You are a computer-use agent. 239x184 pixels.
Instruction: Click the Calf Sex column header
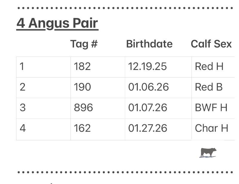point(211,44)
